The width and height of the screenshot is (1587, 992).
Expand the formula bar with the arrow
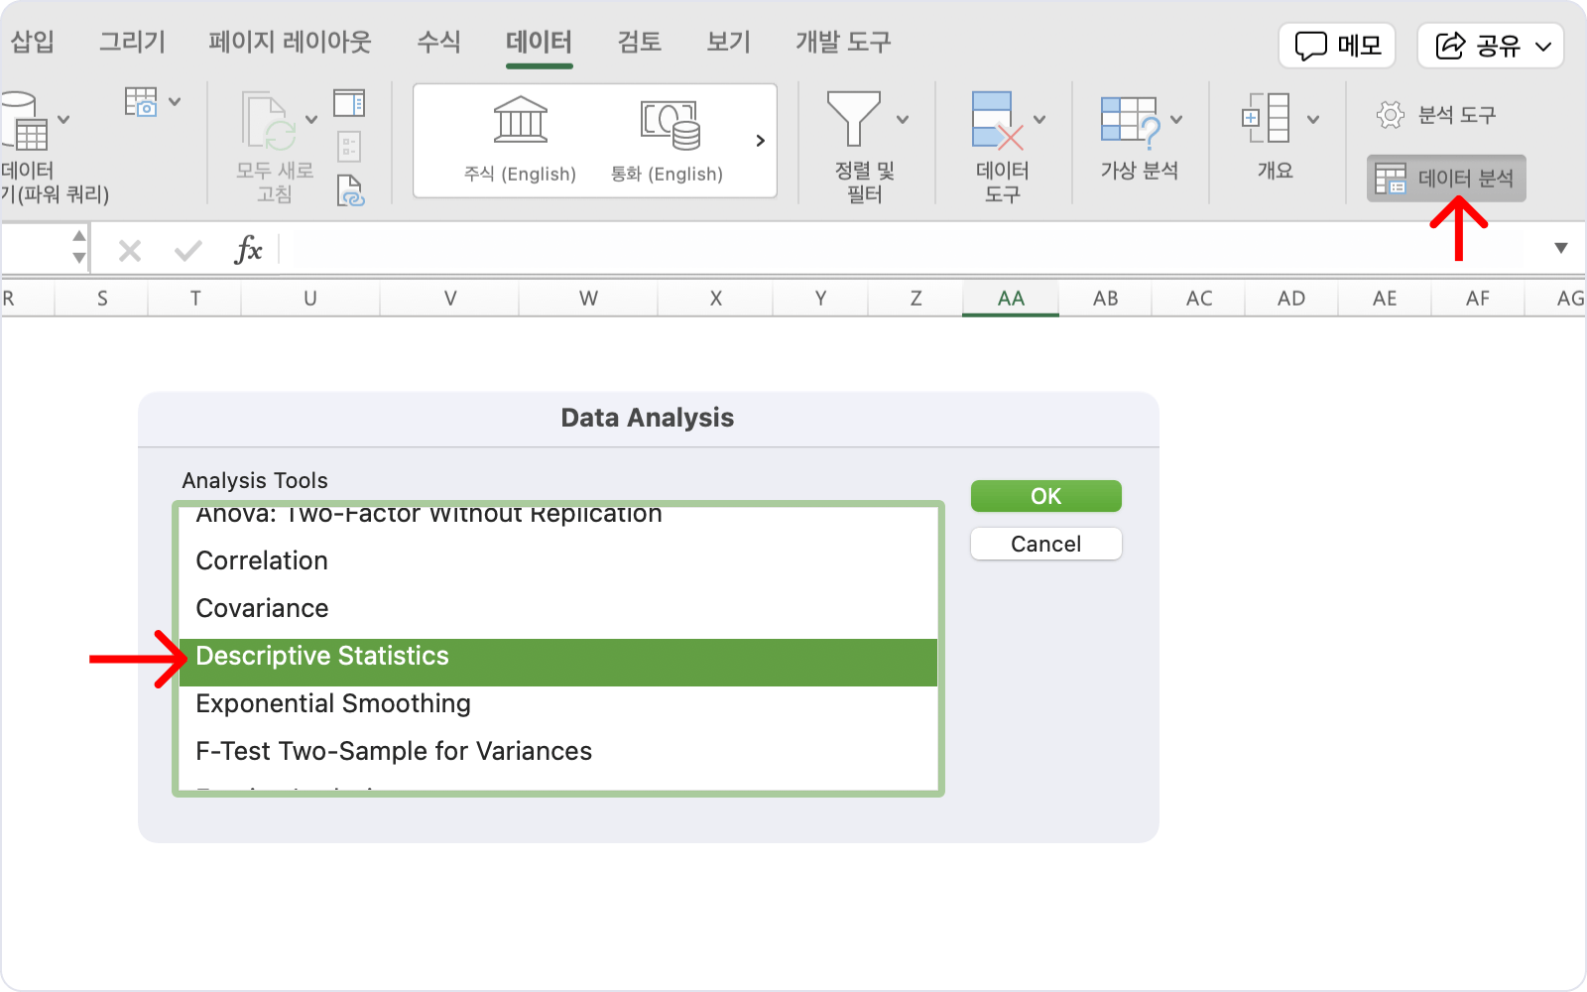(1561, 248)
